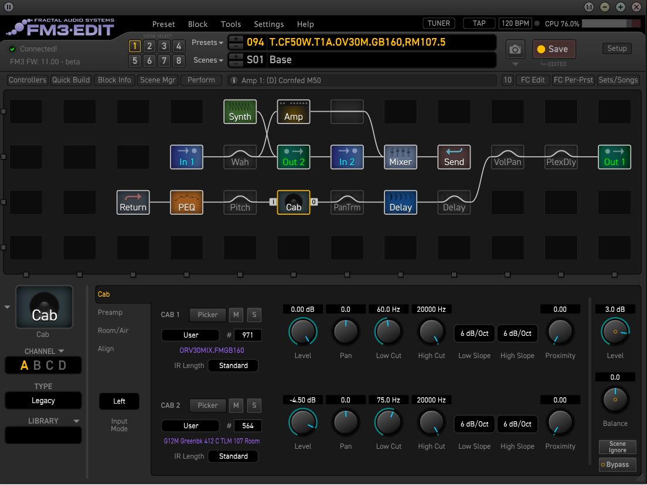Switch to the Room/Air tab
The height and width of the screenshot is (485, 647).
coord(113,331)
